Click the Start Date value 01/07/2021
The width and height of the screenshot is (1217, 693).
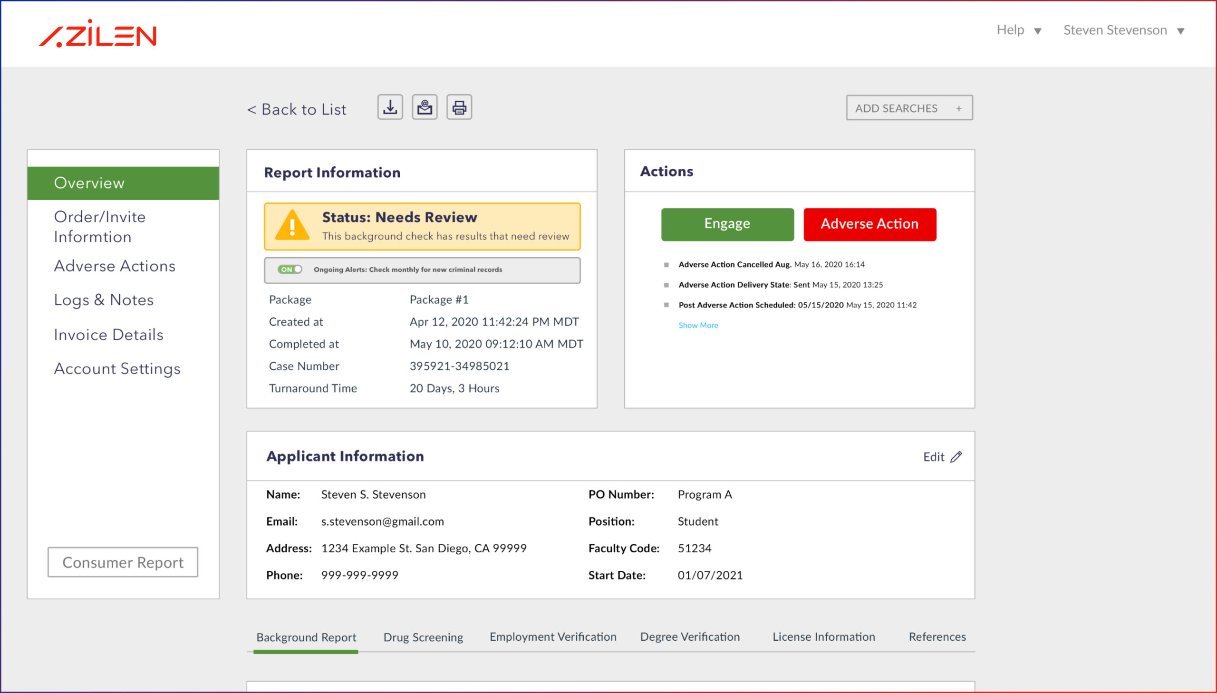710,576
